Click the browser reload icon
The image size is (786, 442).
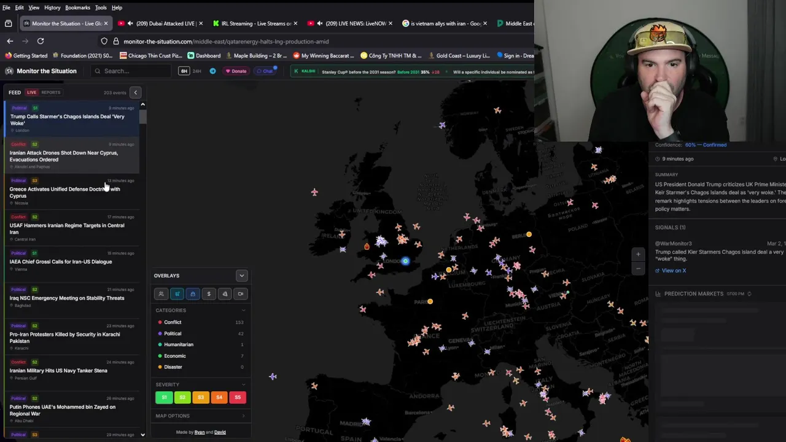tap(41, 41)
